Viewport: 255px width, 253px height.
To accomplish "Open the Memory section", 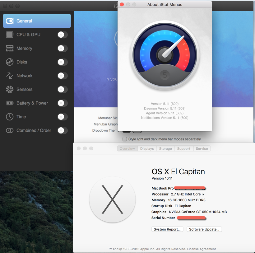I will pyautogui.click(x=24, y=48).
